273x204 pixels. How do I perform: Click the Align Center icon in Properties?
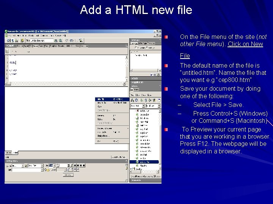pyautogui.click(x=78, y=165)
